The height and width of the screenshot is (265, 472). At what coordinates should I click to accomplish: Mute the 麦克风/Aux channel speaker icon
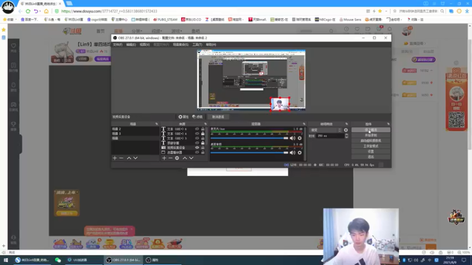[292, 138]
